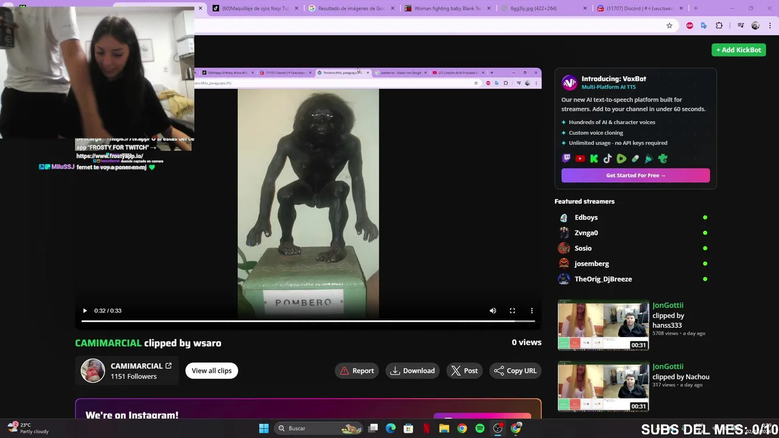This screenshot has width=779, height=438.
Task: Open Microsoft Store from taskbar
Action: pos(408,428)
